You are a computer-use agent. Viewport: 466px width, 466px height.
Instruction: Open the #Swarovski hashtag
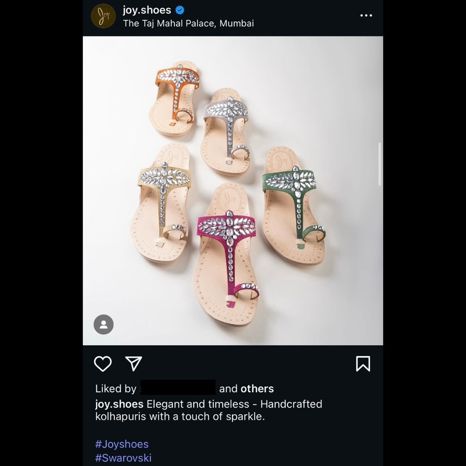tap(123, 458)
